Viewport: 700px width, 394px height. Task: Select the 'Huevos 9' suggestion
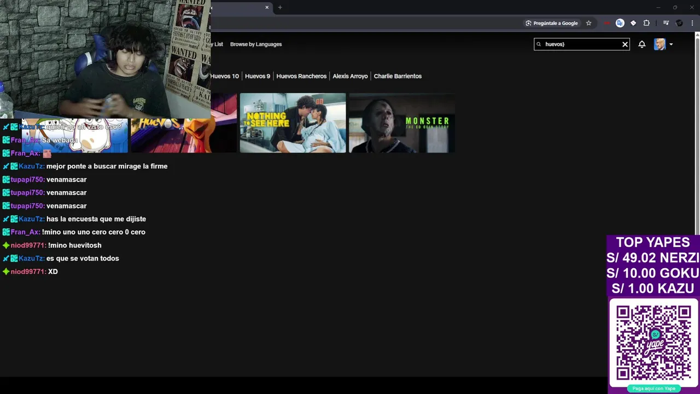click(258, 76)
